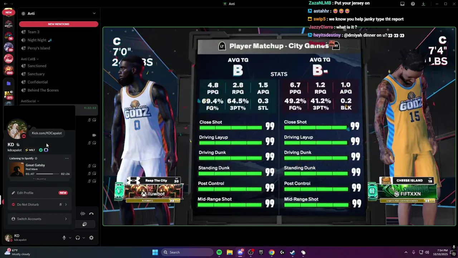Screen dimensions: 458x258
Task: Go back with the navigation arrow
Action: click(5, 4)
